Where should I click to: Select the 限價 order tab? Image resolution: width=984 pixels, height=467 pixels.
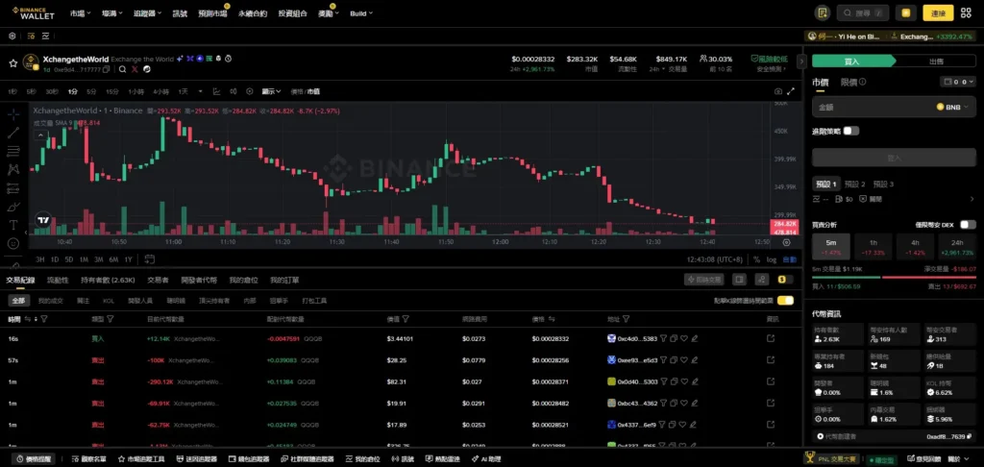point(849,82)
